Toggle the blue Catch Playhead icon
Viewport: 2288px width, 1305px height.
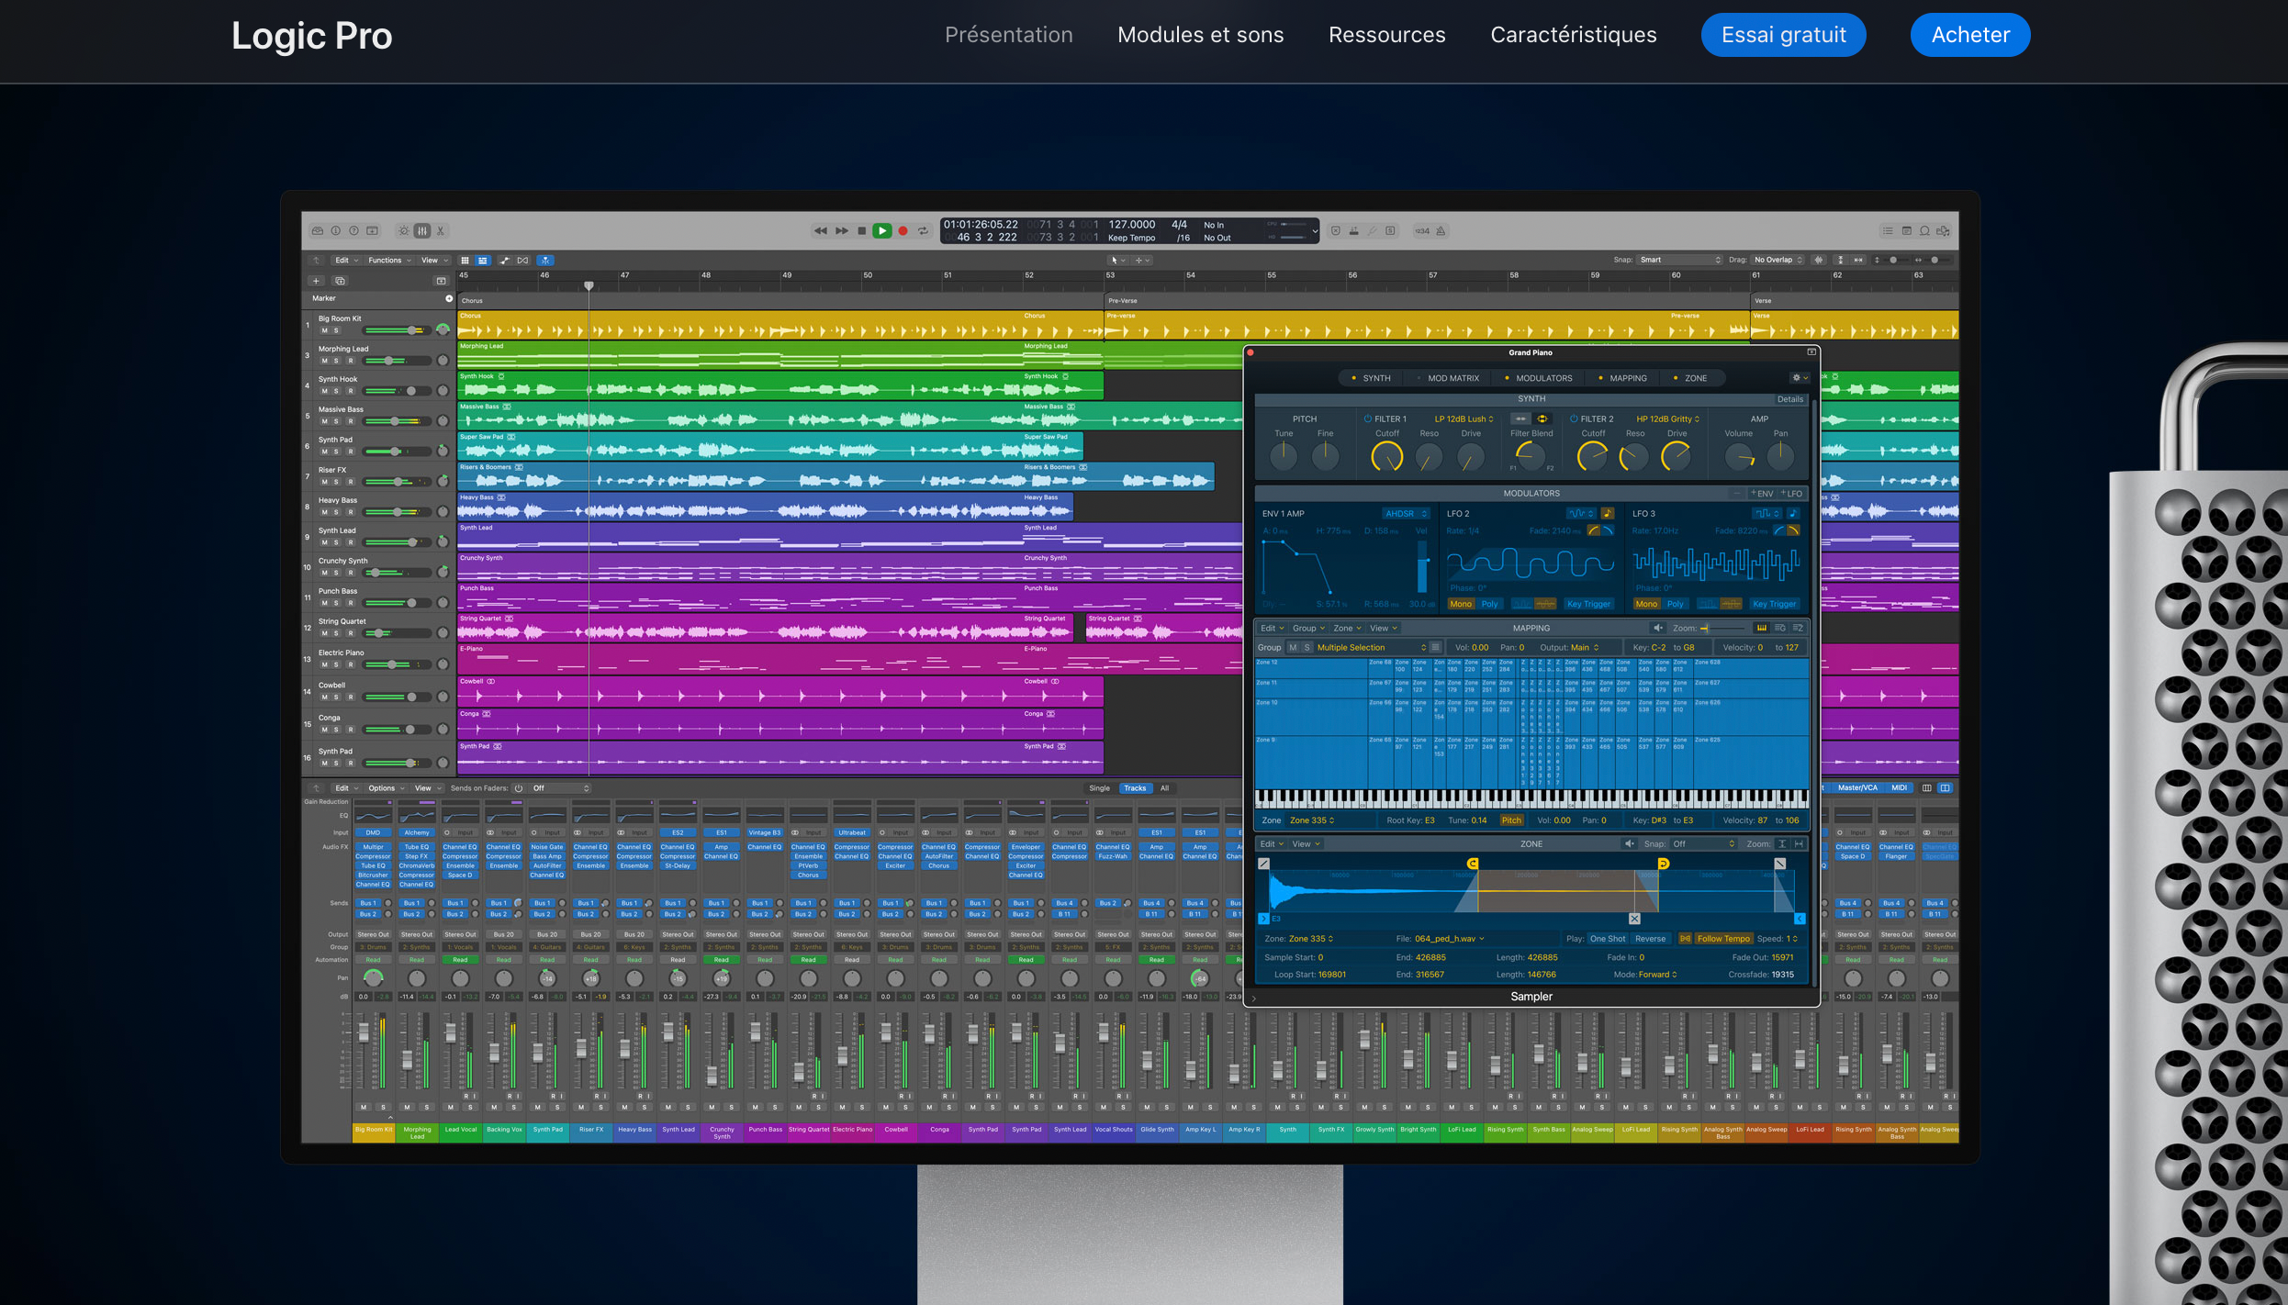tap(545, 261)
